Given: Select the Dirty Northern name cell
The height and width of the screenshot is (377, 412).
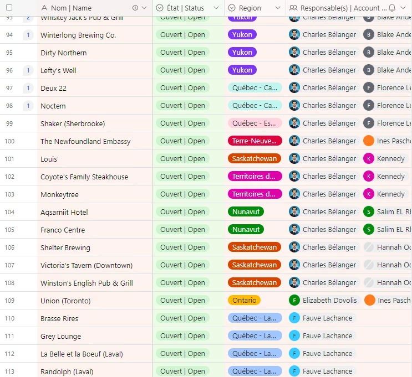Looking at the screenshot, I should point(95,53).
